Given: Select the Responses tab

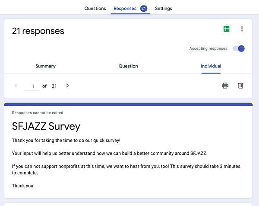Looking at the screenshot, I should [x=125, y=9].
